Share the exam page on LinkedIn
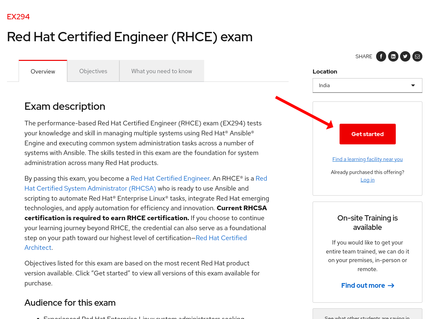 point(393,56)
